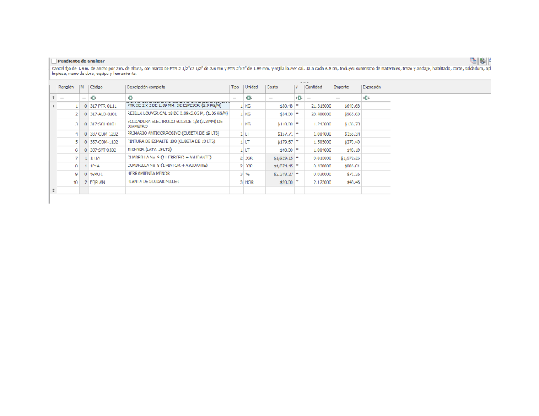The width and height of the screenshot is (539, 416).
Task: Click the print icon at top right
Action: point(482,61)
